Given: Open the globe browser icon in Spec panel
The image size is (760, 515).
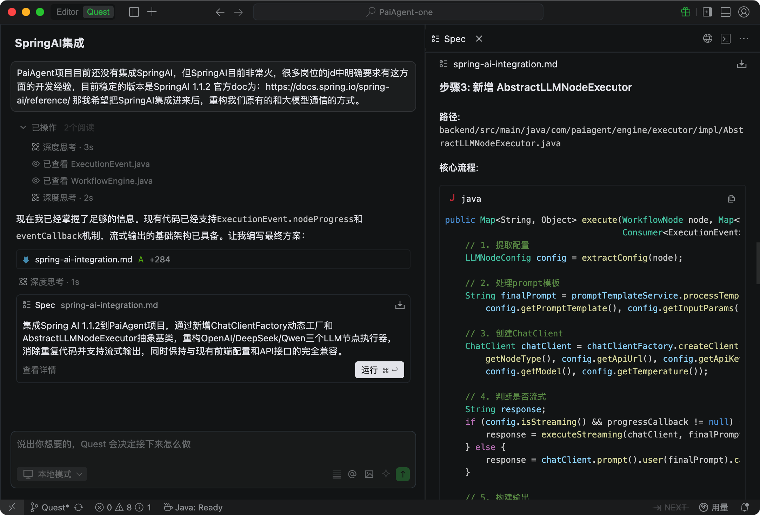Looking at the screenshot, I should [707, 39].
